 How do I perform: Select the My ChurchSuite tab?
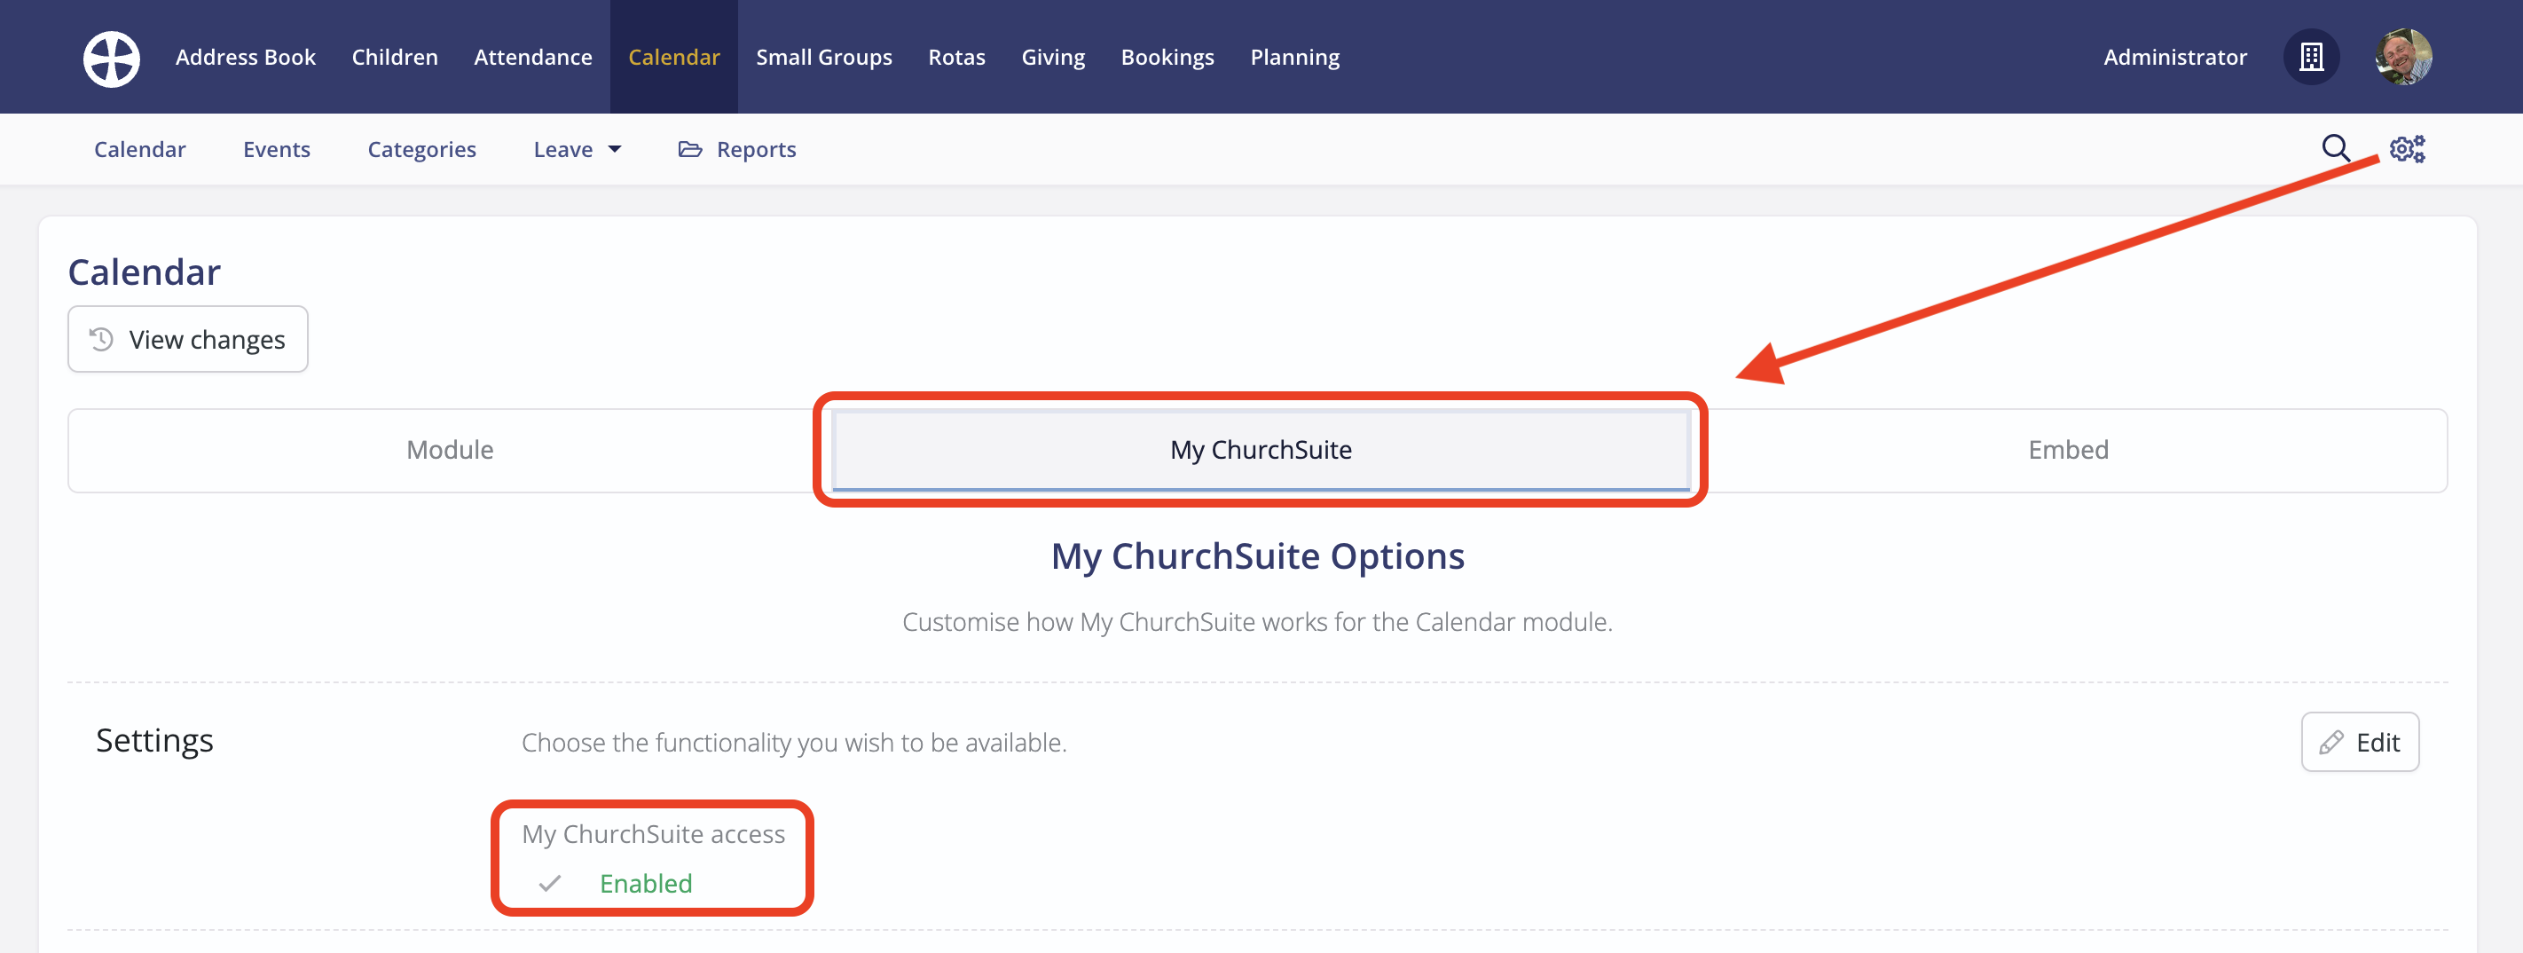(x=1261, y=450)
